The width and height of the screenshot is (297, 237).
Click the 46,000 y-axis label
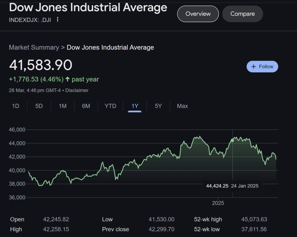click(x=17, y=130)
